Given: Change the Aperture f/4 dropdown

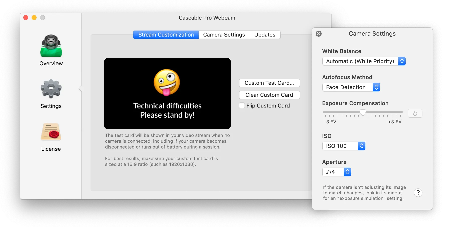Looking at the screenshot, I should pos(336,172).
